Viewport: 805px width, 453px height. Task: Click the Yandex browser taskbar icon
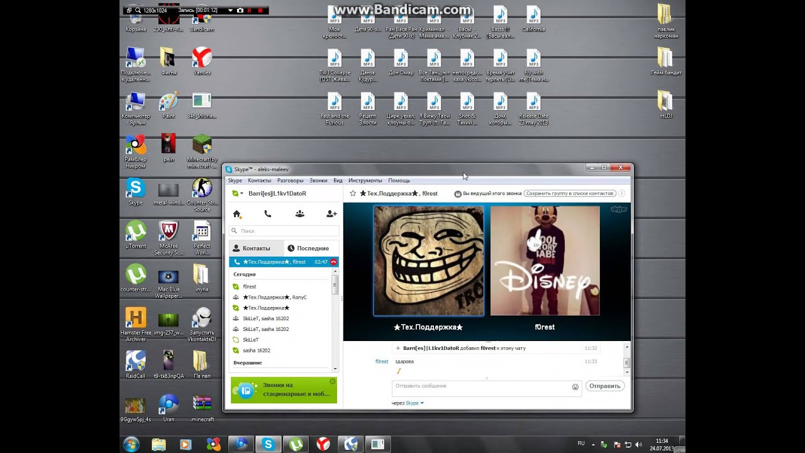pyautogui.click(x=323, y=444)
